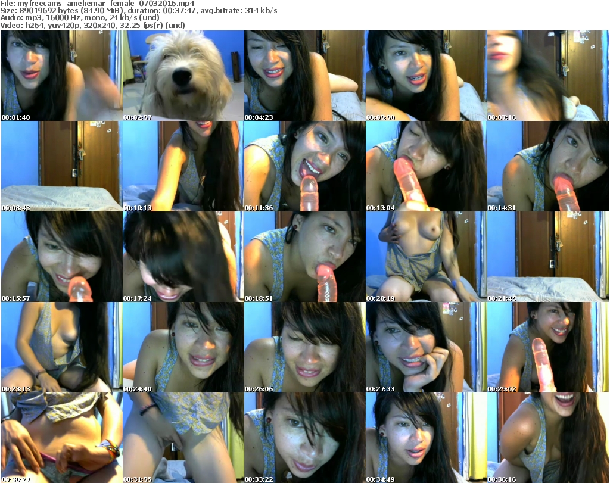
Task: Select the thumbnail stamped 00:10:13
Action: click(x=183, y=166)
